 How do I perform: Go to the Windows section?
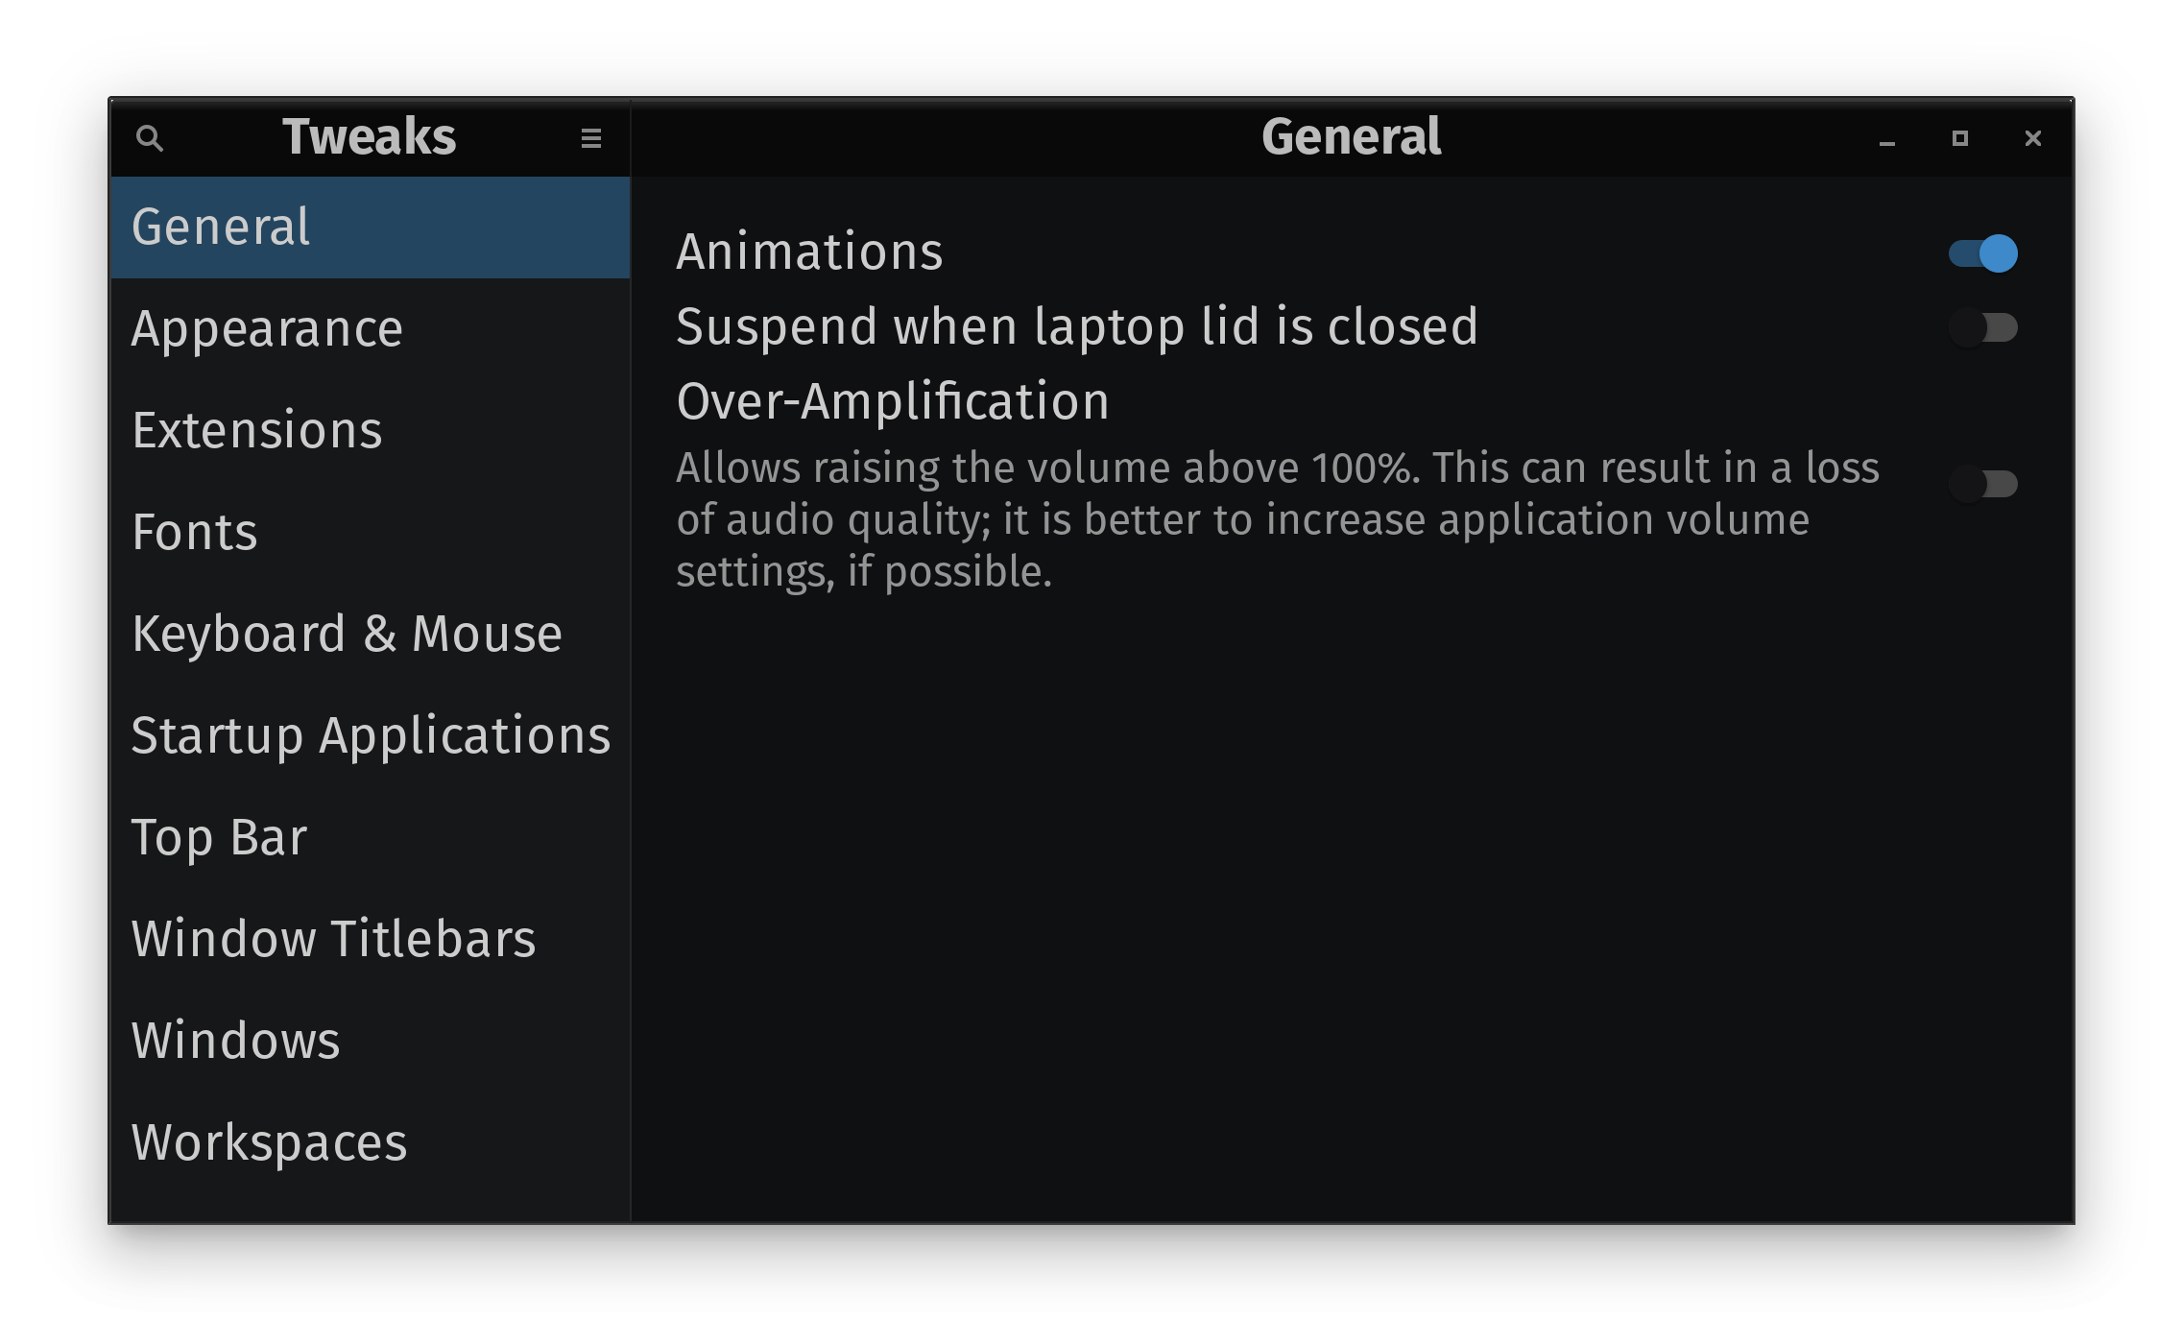(371, 1042)
